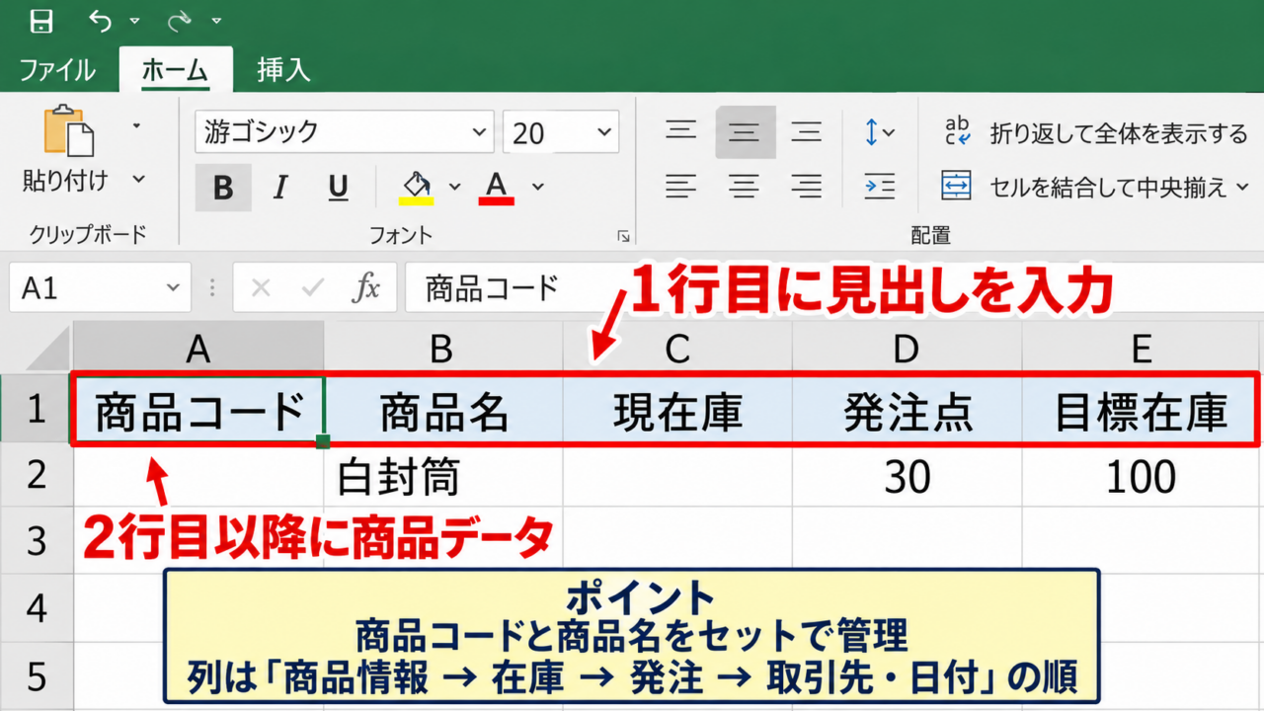This screenshot has width=1264, height=711.
Task: Switch to the 挿入 tab
Action: (x=283, y=70)
